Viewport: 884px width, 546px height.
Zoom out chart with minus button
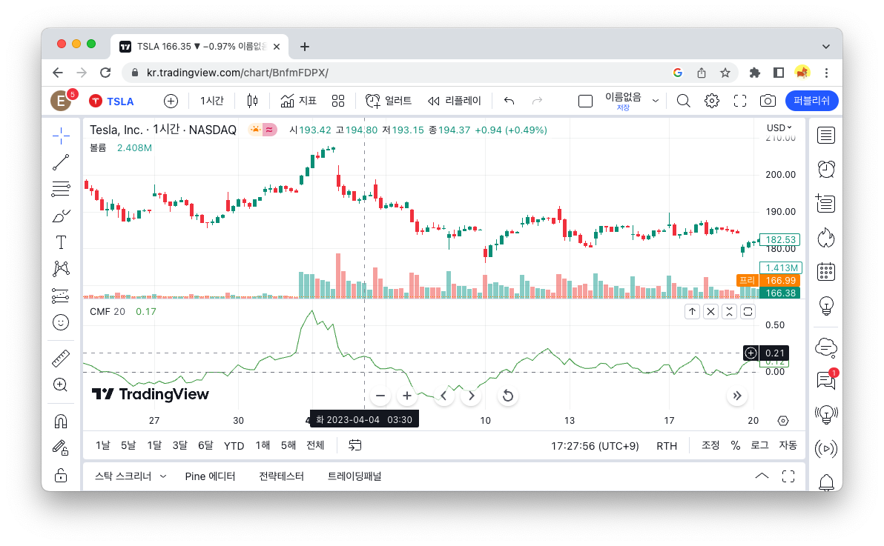pos(380,396)
